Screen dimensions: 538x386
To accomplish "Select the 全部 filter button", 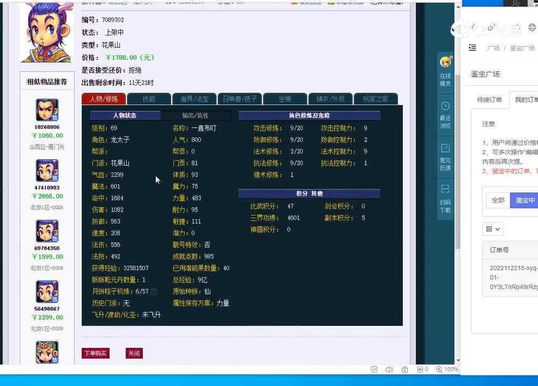I will [x=498, y=201].
